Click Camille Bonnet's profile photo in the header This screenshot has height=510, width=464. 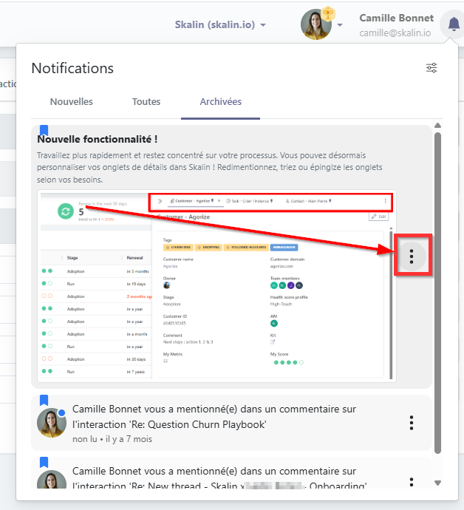click(x=315, y=24)
